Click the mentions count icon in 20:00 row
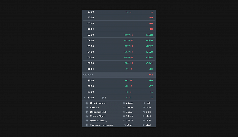This screenshot has width=238, height=137. 103,98
